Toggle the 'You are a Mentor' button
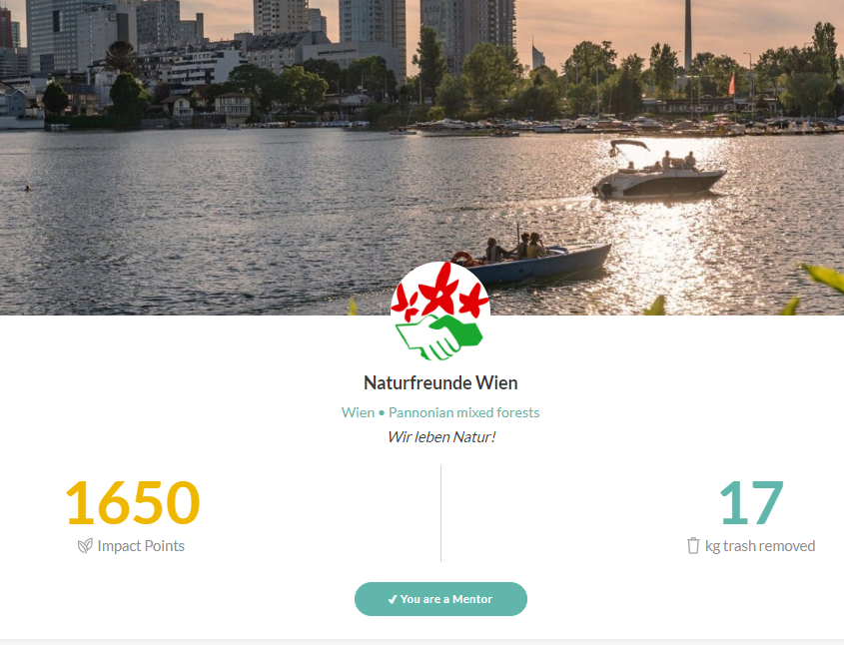 (x=440, y=599)
